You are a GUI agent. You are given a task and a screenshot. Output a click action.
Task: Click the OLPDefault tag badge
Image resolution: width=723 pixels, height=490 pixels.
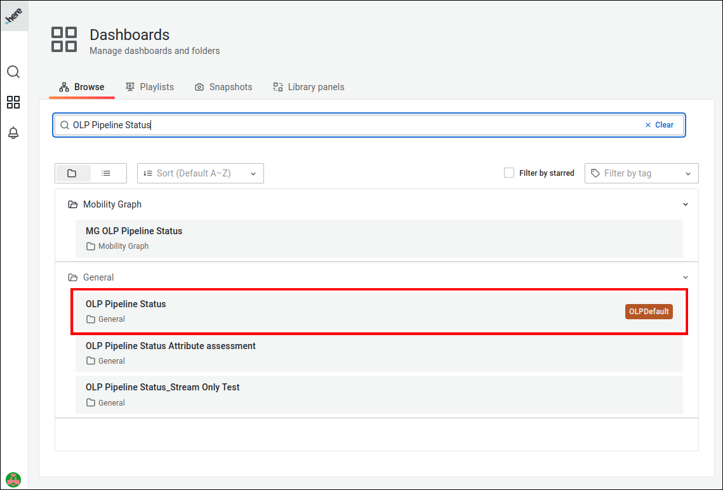point(649,312)
